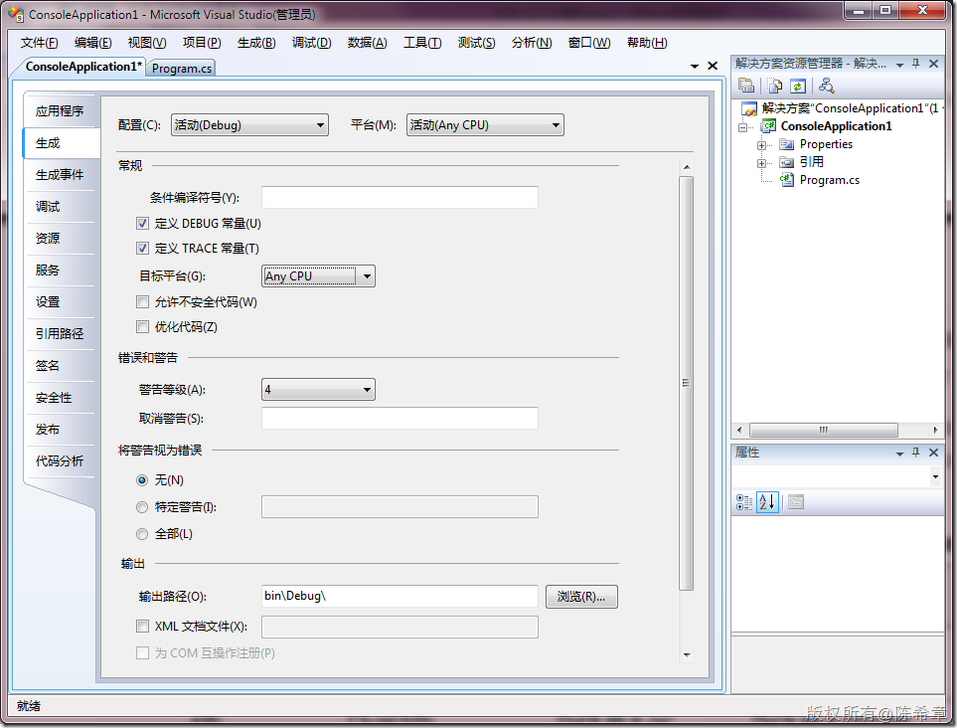Click the 引用 references folder icon
957x728 pixels.
(787, 162)
